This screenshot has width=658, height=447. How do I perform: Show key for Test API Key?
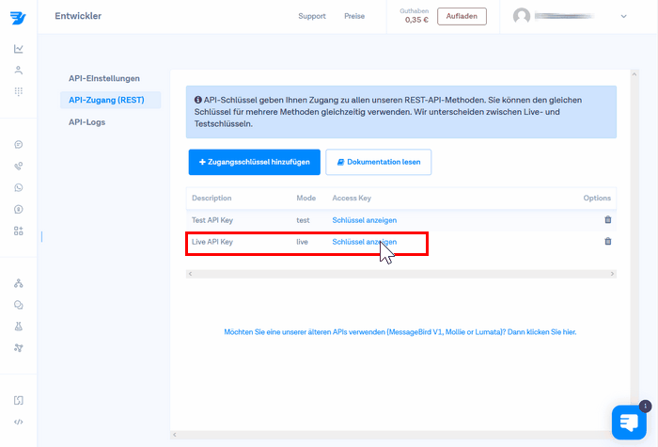pyautogui.click(x=364, y=220)
